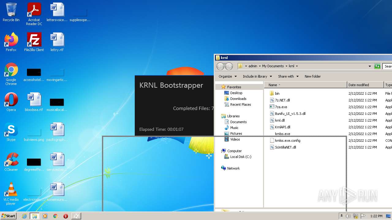Click the taskbar clock showing 1:22 PM
The height and width of the screenshot is (220, 392).
coord(376,216)
